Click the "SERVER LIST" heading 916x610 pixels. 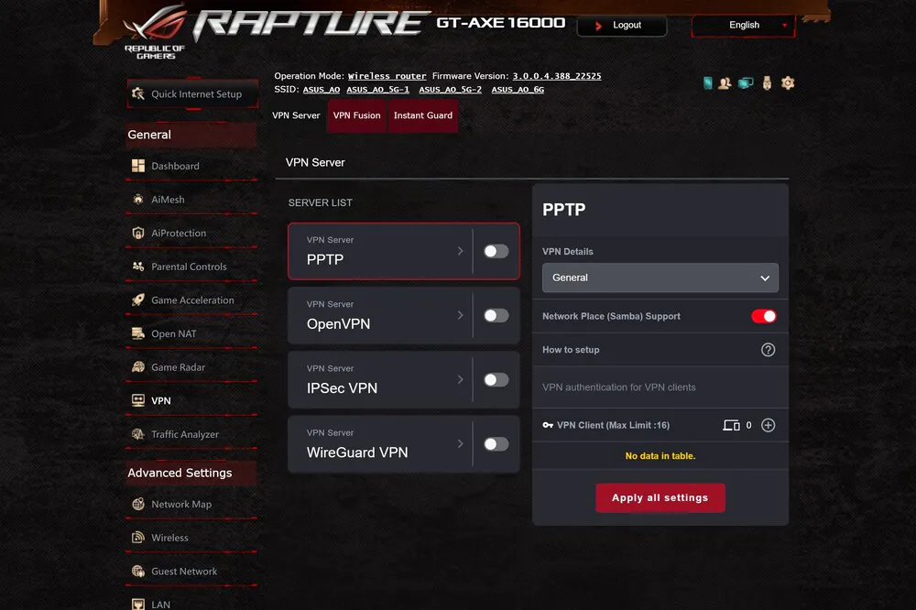[320, 202]
